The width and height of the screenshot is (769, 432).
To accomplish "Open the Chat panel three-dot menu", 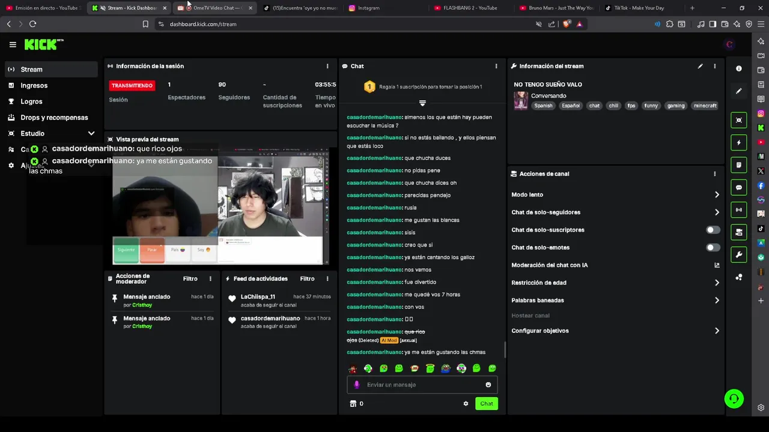I will pos(496,66).
